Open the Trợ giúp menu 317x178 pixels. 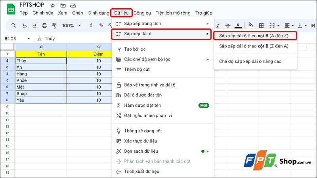pos(204,13)
